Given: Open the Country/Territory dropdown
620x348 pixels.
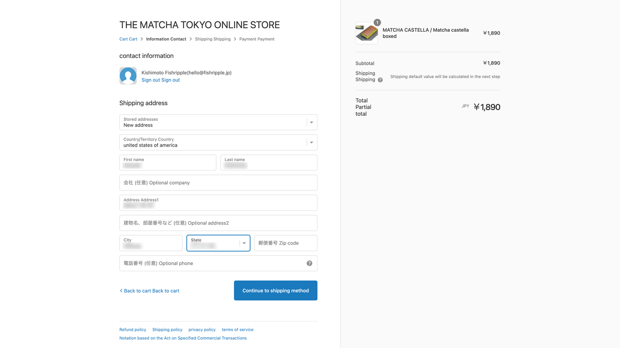Looking at the screenshot, I should point(218,142).
